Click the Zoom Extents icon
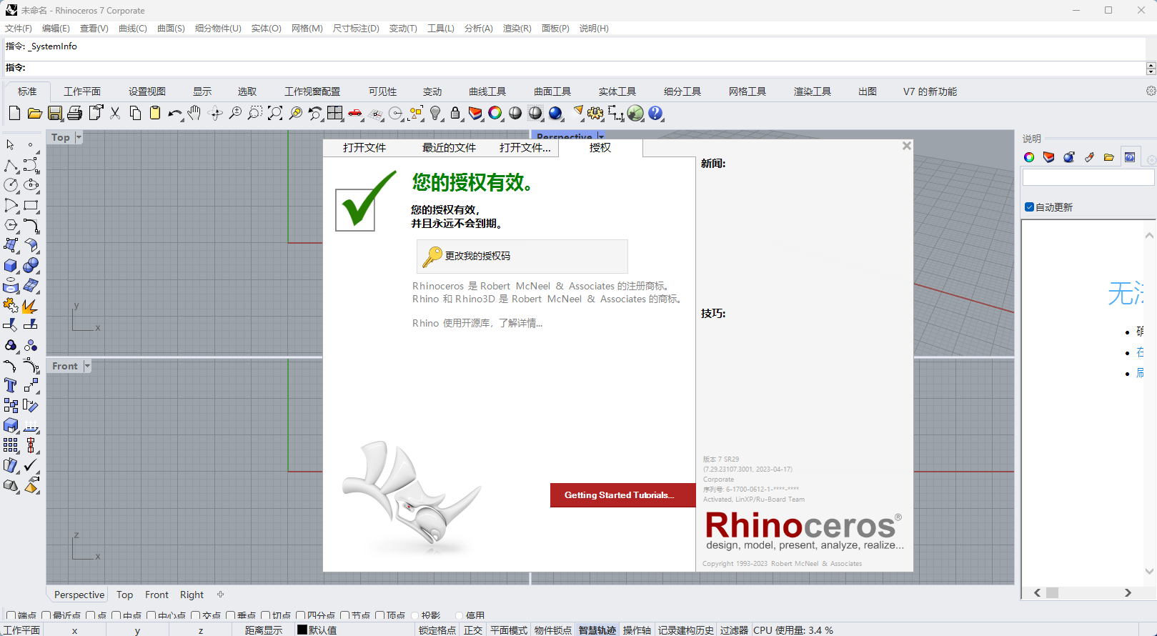The image size is (1157, 636). tap(275, 113)
